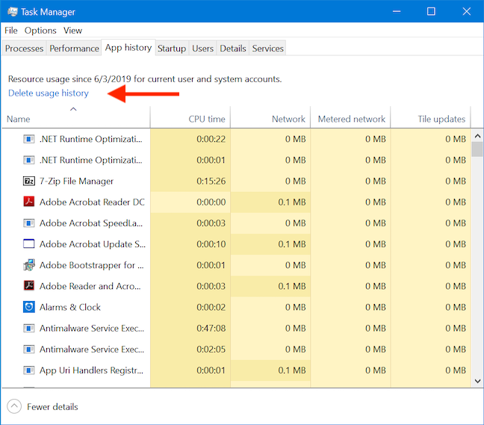This screenshot has height=425, width=484.
Task: Select the Adobe Acrobat Reader DC name
Action: tap(92, 202)
